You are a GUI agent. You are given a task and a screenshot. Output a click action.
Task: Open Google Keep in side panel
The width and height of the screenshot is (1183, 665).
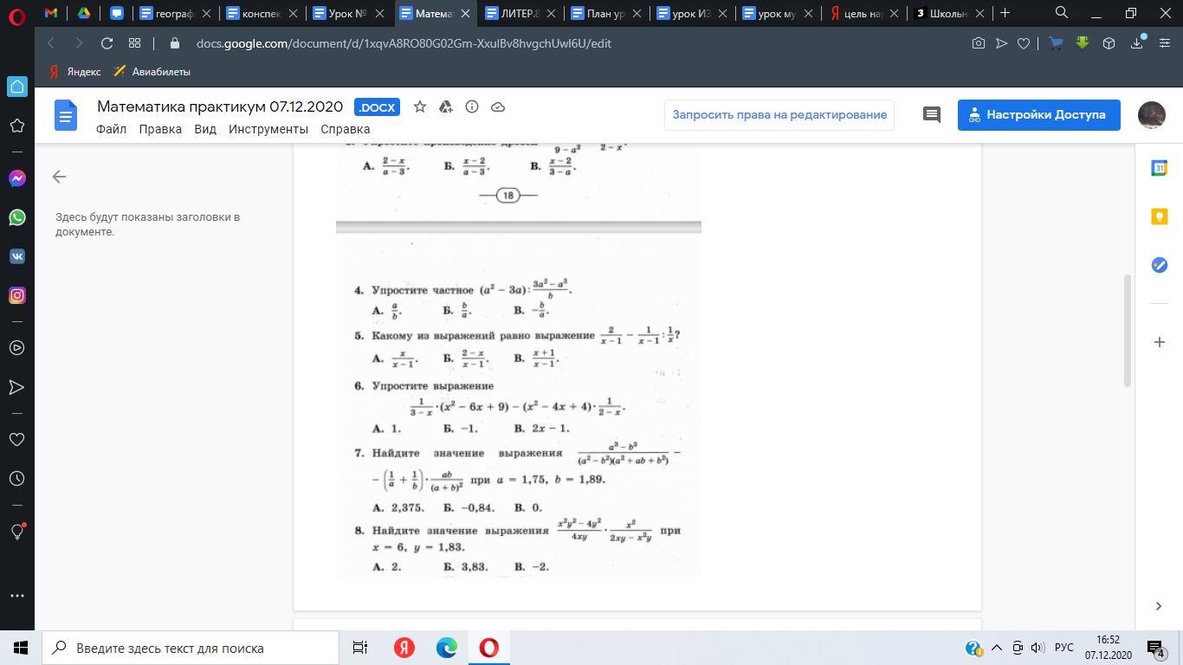tap(1159, 216)
